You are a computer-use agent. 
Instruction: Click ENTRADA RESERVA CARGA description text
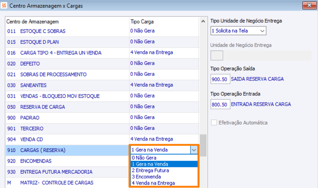pyautogui.click(x=261, y=104)
